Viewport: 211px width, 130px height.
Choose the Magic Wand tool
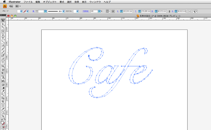(x=3, y=27)
